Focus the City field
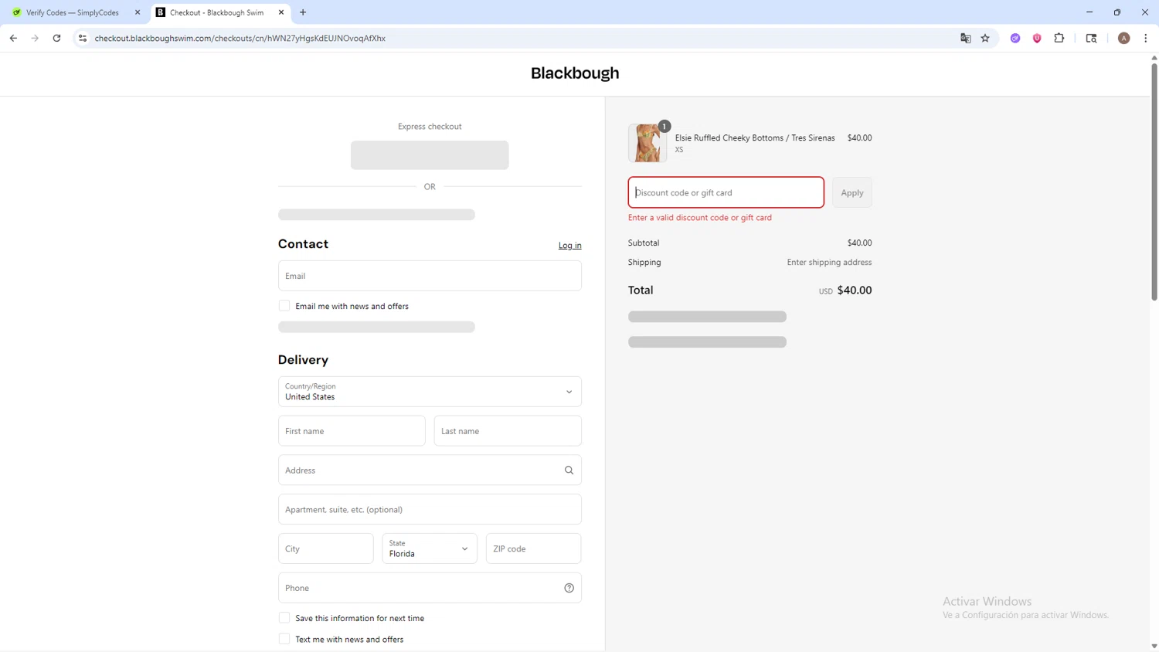 [x=326, y=548]
